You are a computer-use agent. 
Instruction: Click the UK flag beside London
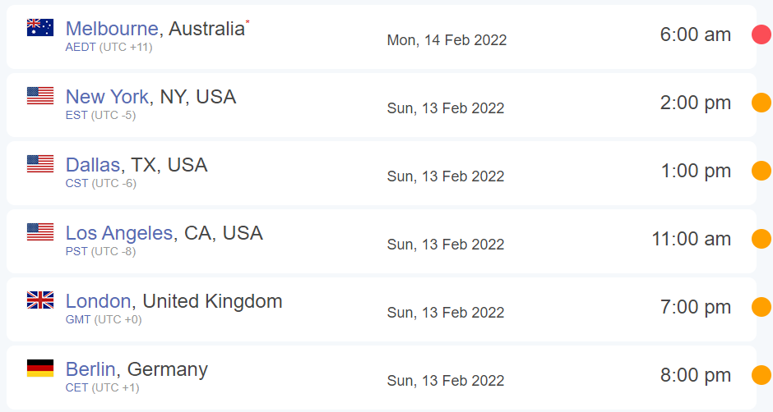(40, 300)
